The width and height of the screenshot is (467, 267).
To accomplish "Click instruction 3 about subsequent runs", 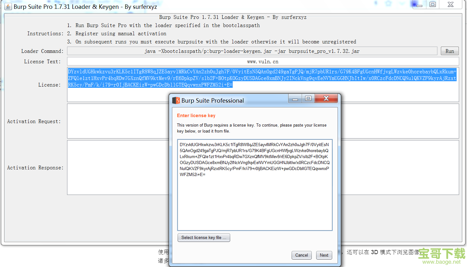I will [x=212, y=42].
